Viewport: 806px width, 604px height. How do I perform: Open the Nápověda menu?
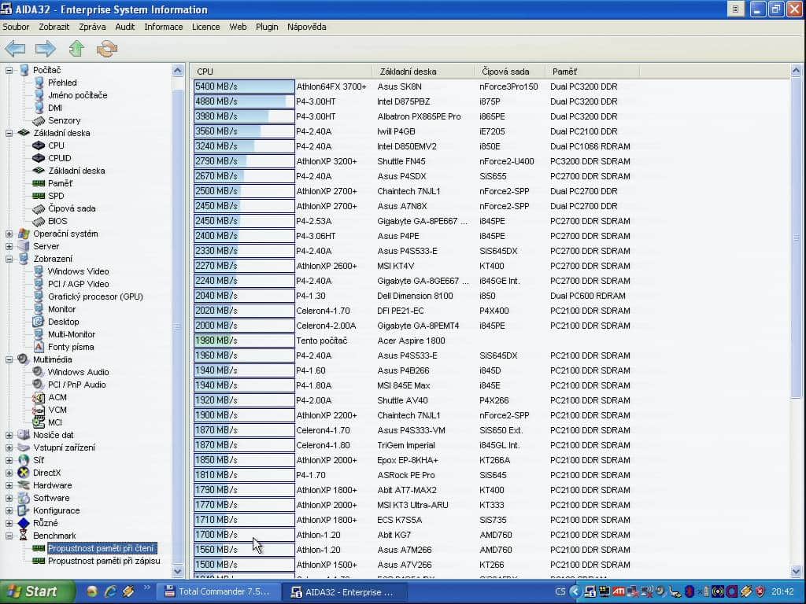pos(307,27)
